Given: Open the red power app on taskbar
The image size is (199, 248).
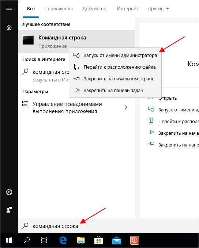Looking at the screenshot, I should 135,240.
